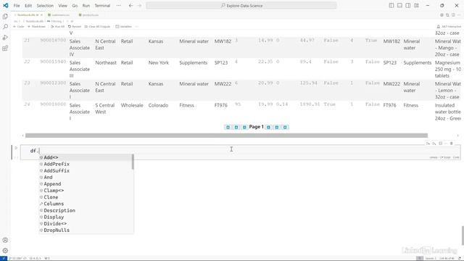The height and width of the screenshot is (261, 464).
Task: Click Execute Cell and Below icon
Action: (434, 144)
